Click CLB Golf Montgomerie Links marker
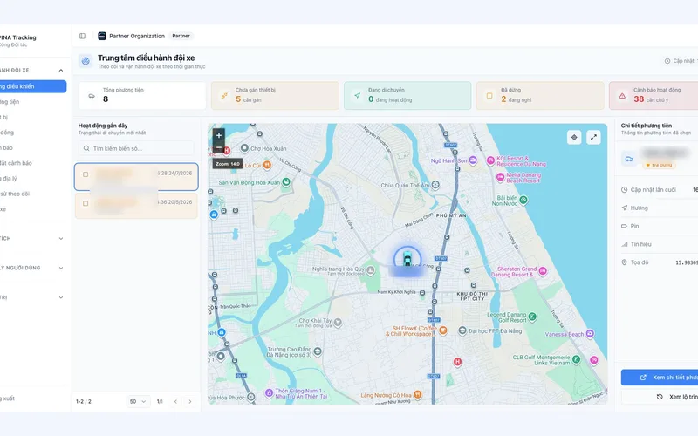Viewport: 698px width, 436px height. (576, 359)
